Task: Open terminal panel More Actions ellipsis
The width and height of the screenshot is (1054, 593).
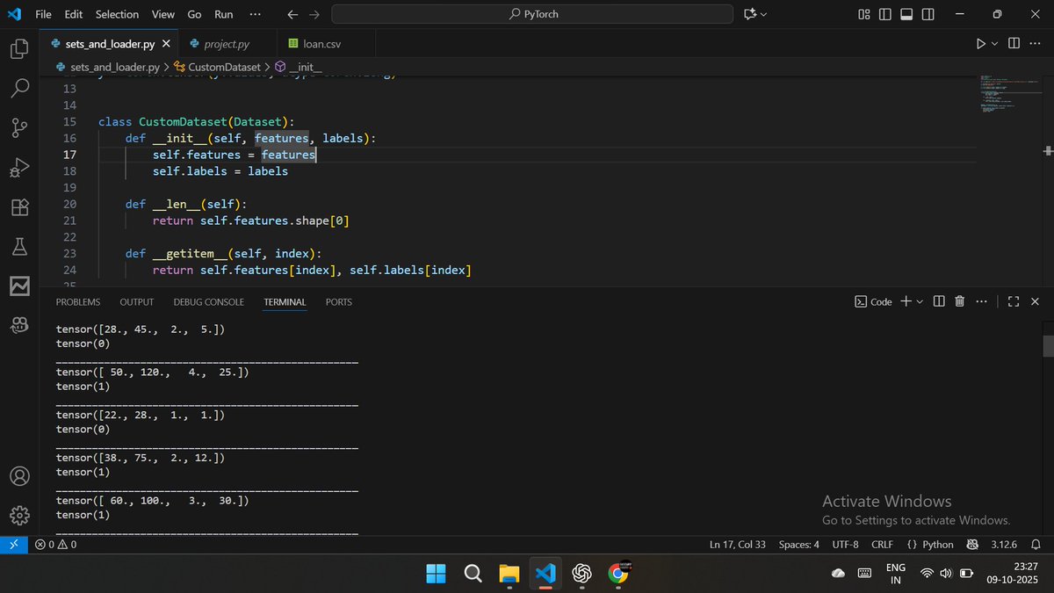Action: click(x=980, y=301)
